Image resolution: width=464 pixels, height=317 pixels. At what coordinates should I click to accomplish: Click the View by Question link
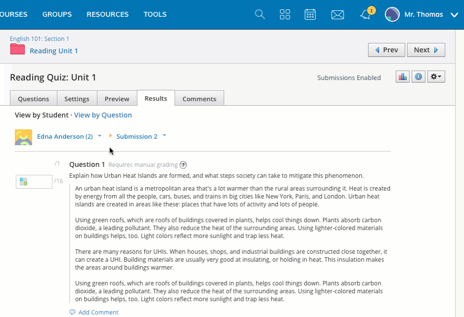[103, 115]
